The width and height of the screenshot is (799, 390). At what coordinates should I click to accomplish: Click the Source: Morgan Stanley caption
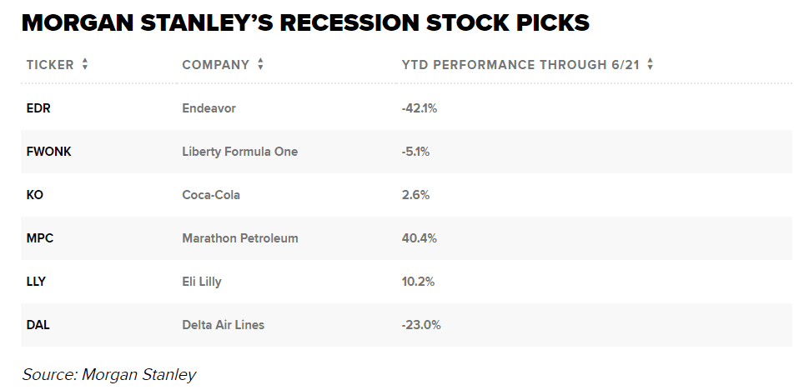(109, 375)
